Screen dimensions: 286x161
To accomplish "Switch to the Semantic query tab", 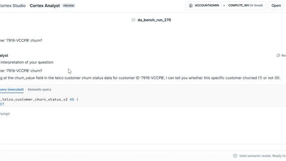I will [39, 89].
